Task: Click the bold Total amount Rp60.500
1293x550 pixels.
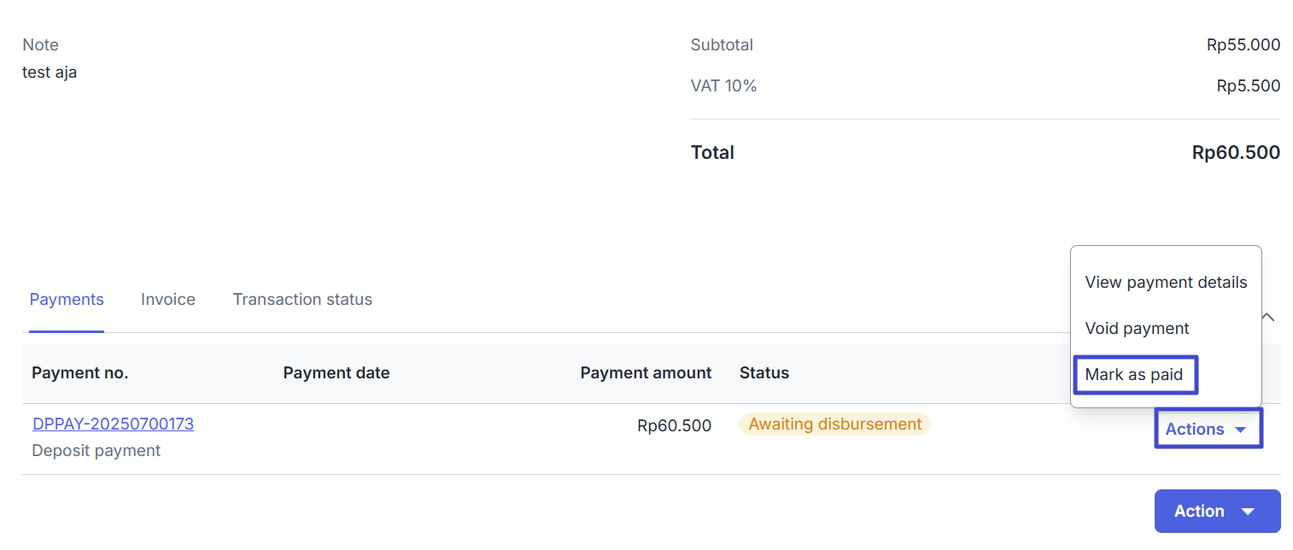Action: click(x=1236, y=153)
